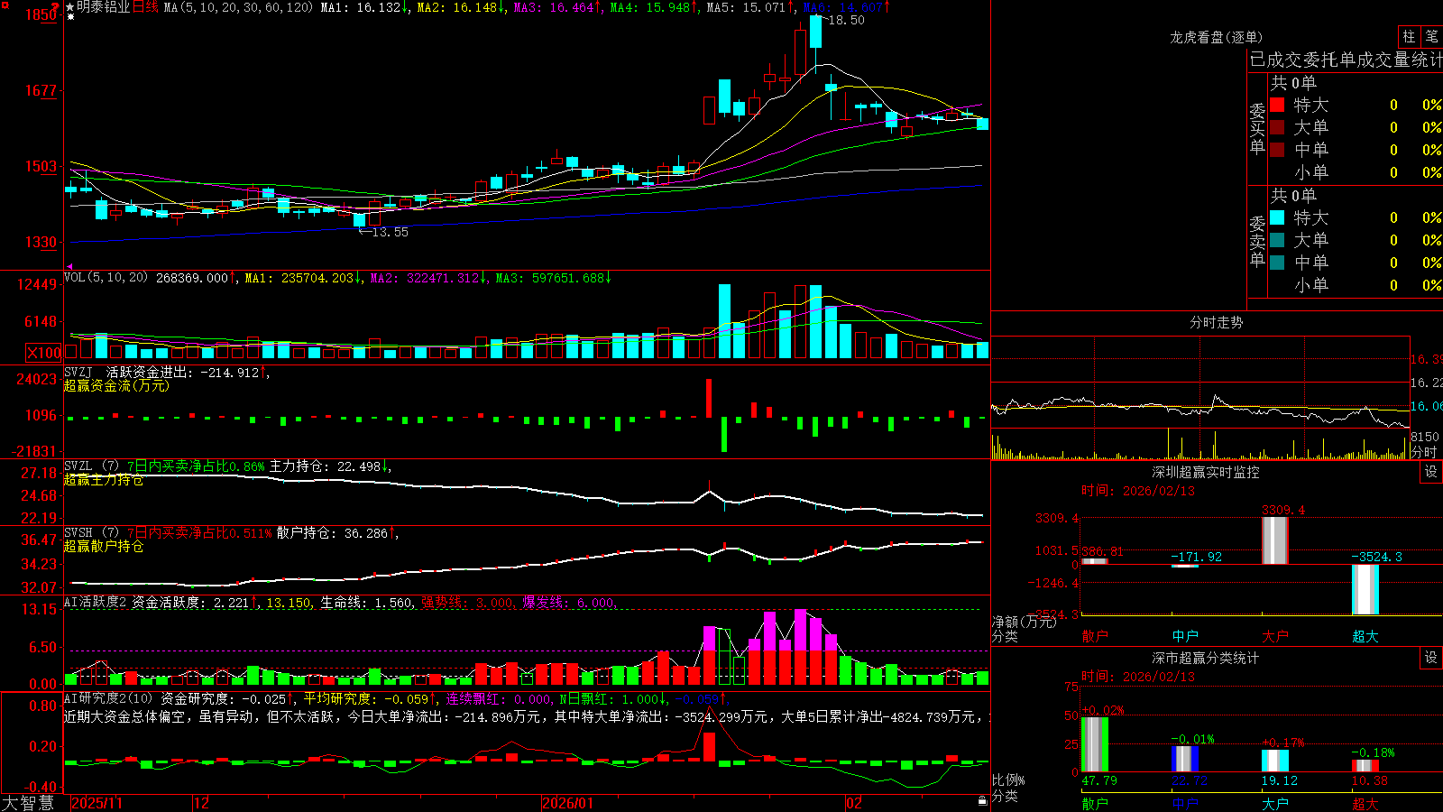Screen dimensions: 1443x812
Task: Select 散户 in 深圳超赢实时监控 chart
Action: [1095, 636]
